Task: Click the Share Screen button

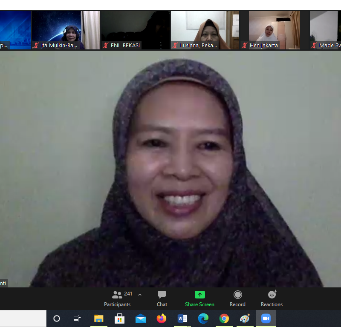Action: click(199, 298)
